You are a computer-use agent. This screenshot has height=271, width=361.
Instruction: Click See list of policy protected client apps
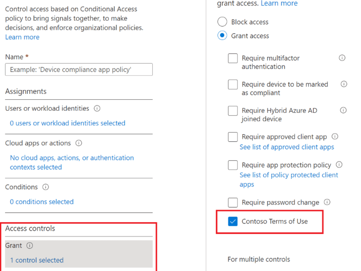[x=289, y=175]
